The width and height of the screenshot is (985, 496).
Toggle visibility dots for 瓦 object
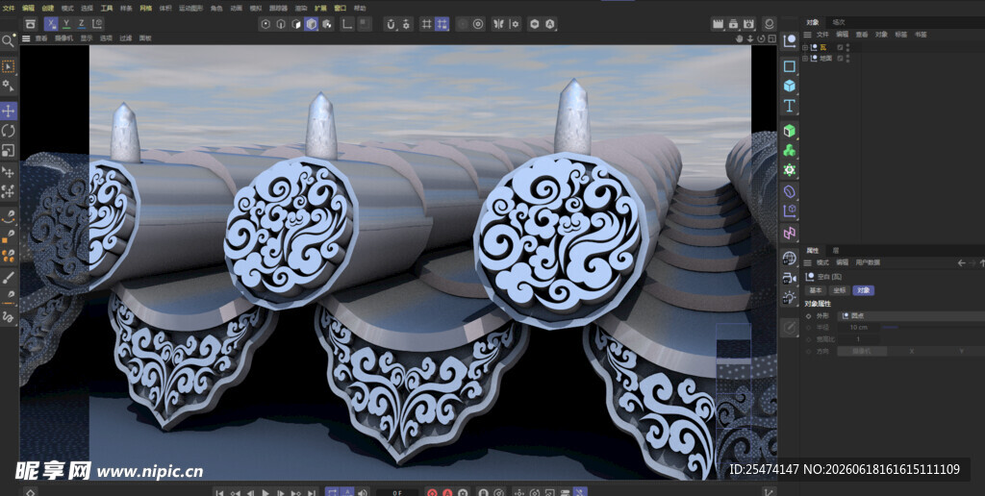pyautogui.click(x=847, y=47)
